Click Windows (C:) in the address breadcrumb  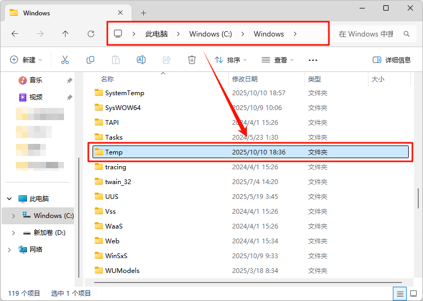click(x=210, y=34)
